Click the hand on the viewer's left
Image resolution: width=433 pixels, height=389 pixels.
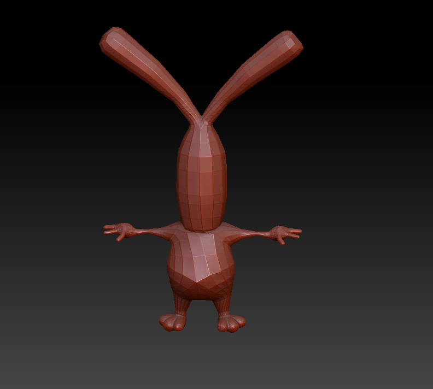pos(119,231)
